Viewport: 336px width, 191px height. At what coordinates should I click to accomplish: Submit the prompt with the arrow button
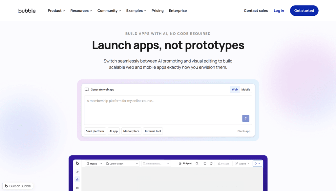(x=246, y=118)
